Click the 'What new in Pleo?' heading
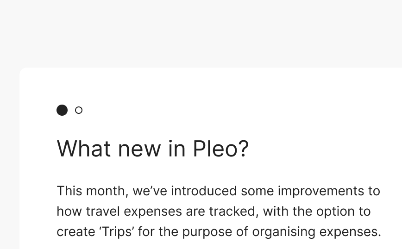The image size is (402, 249). (x=152, y=149)
